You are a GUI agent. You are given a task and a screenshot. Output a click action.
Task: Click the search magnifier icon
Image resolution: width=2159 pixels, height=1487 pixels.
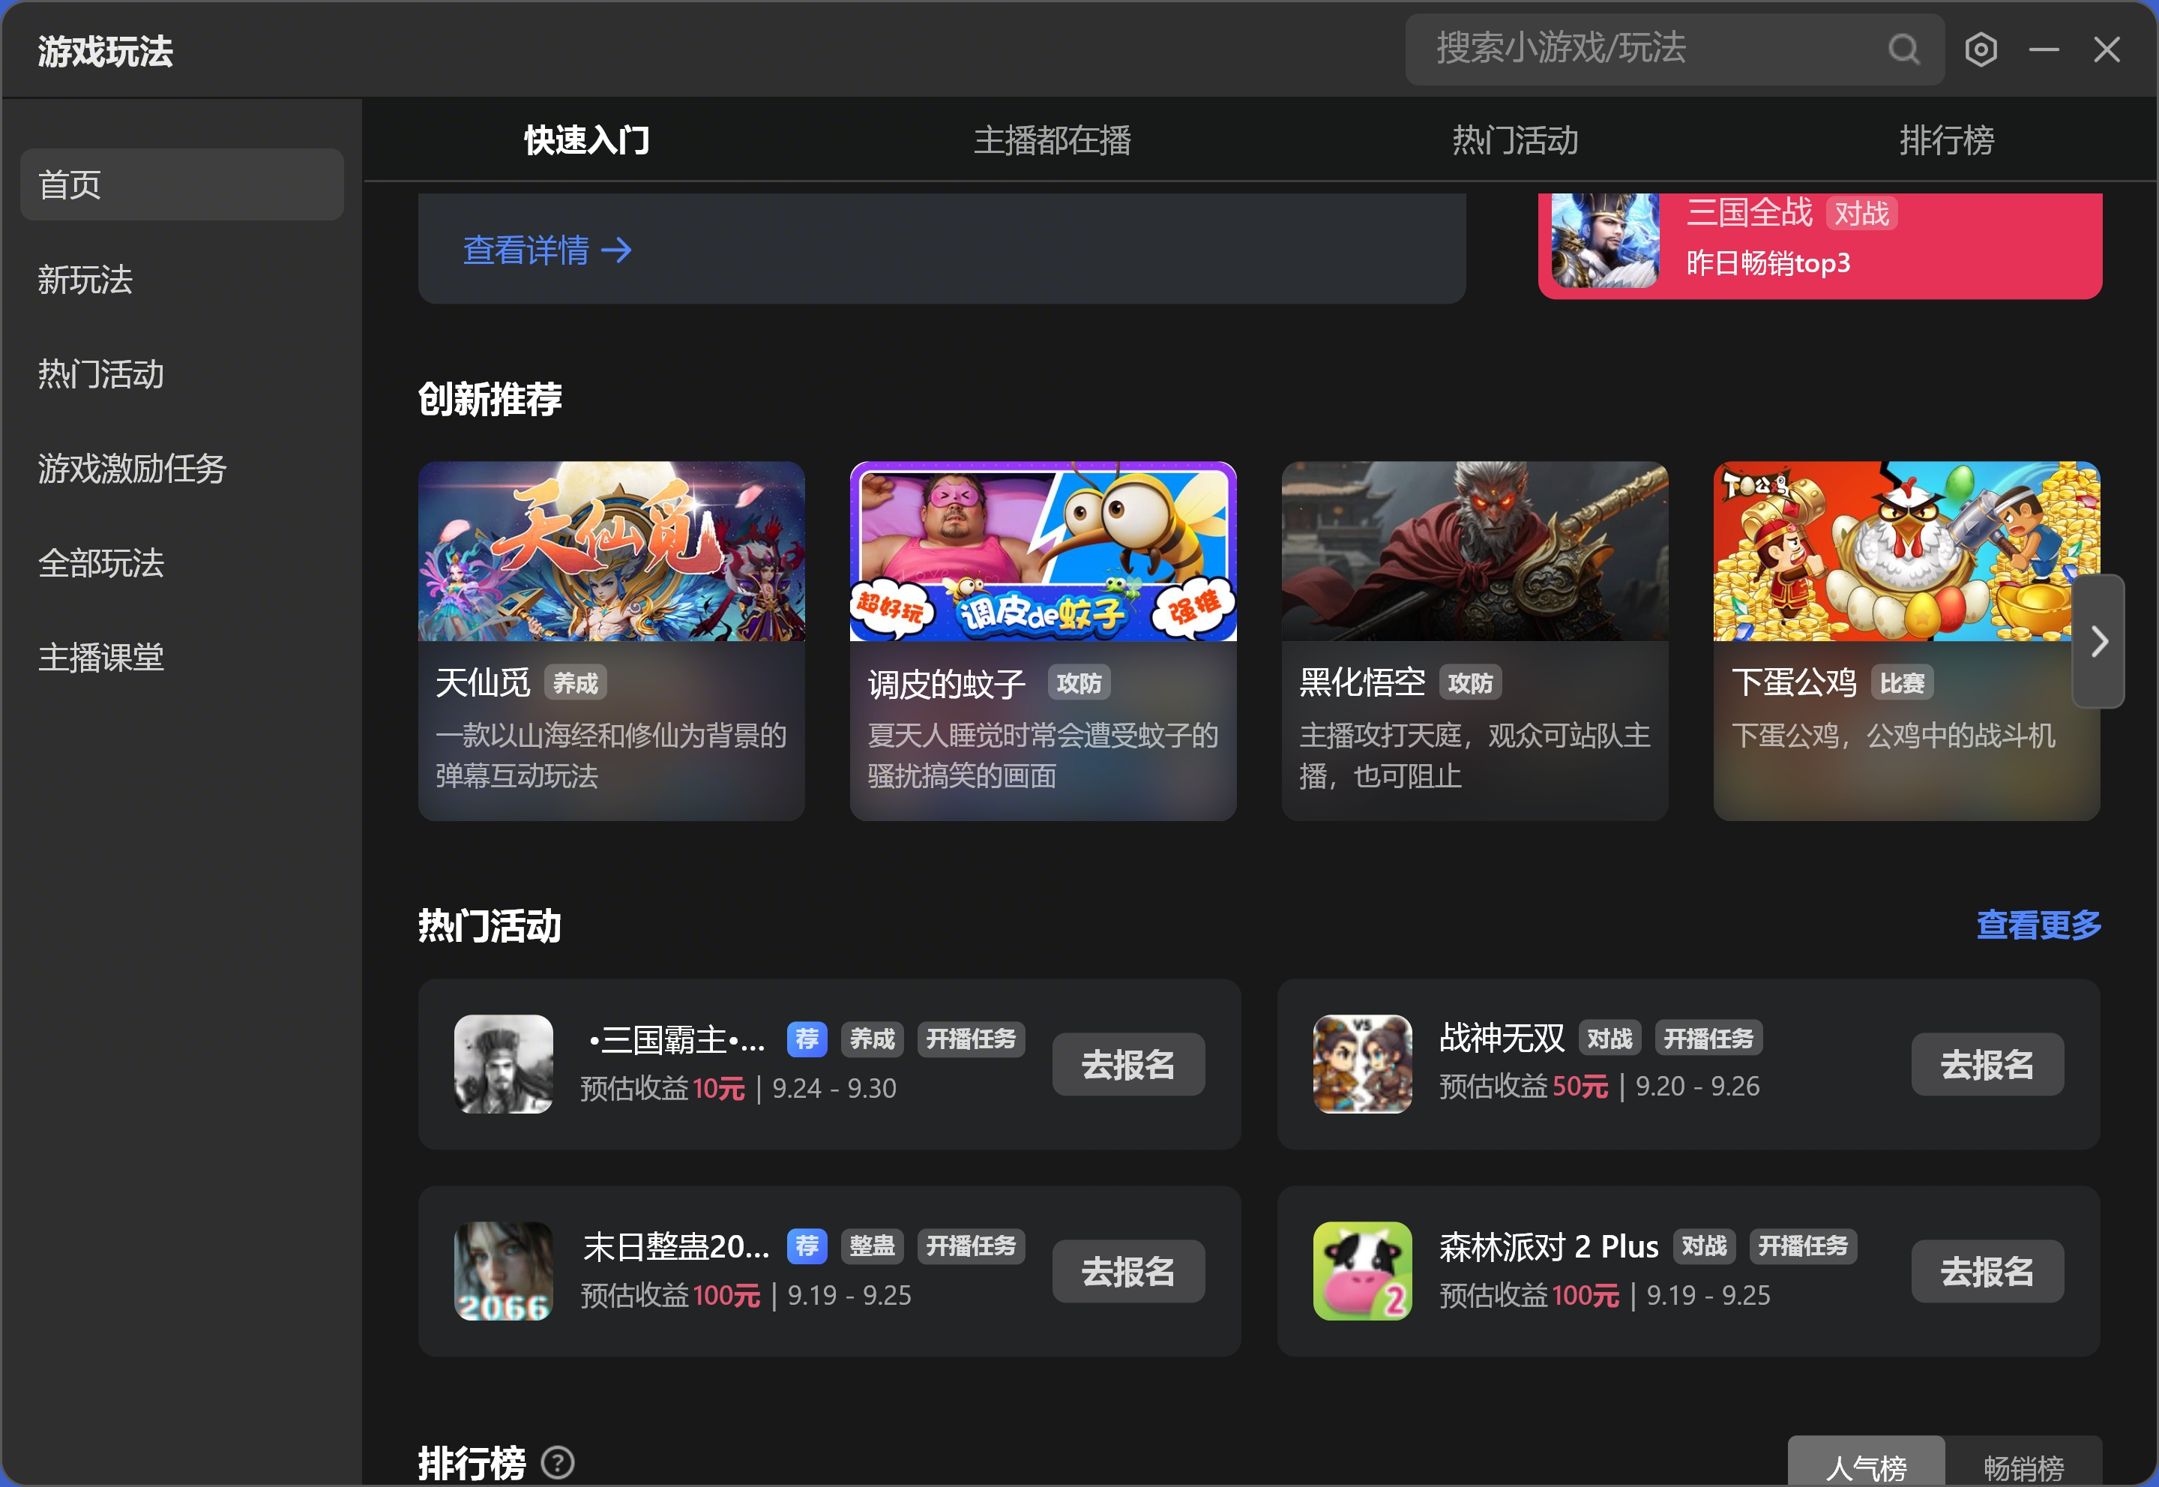(x=1903, y=49)
